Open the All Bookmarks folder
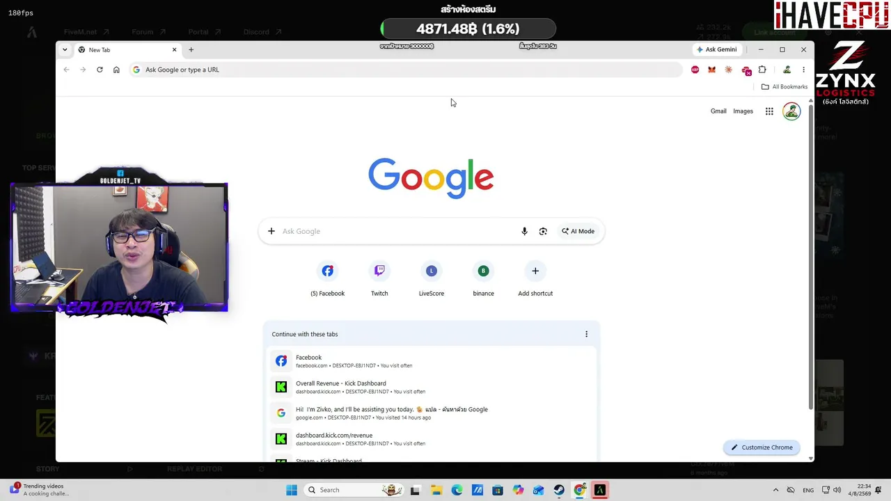This screenshot has width=891, height=501. [784, 87]
